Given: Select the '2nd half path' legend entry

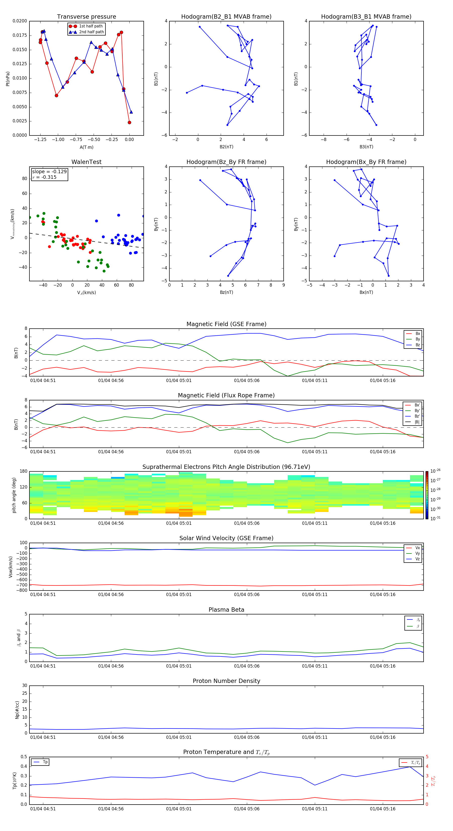Looking at the screenshot, I should (86, 32).
